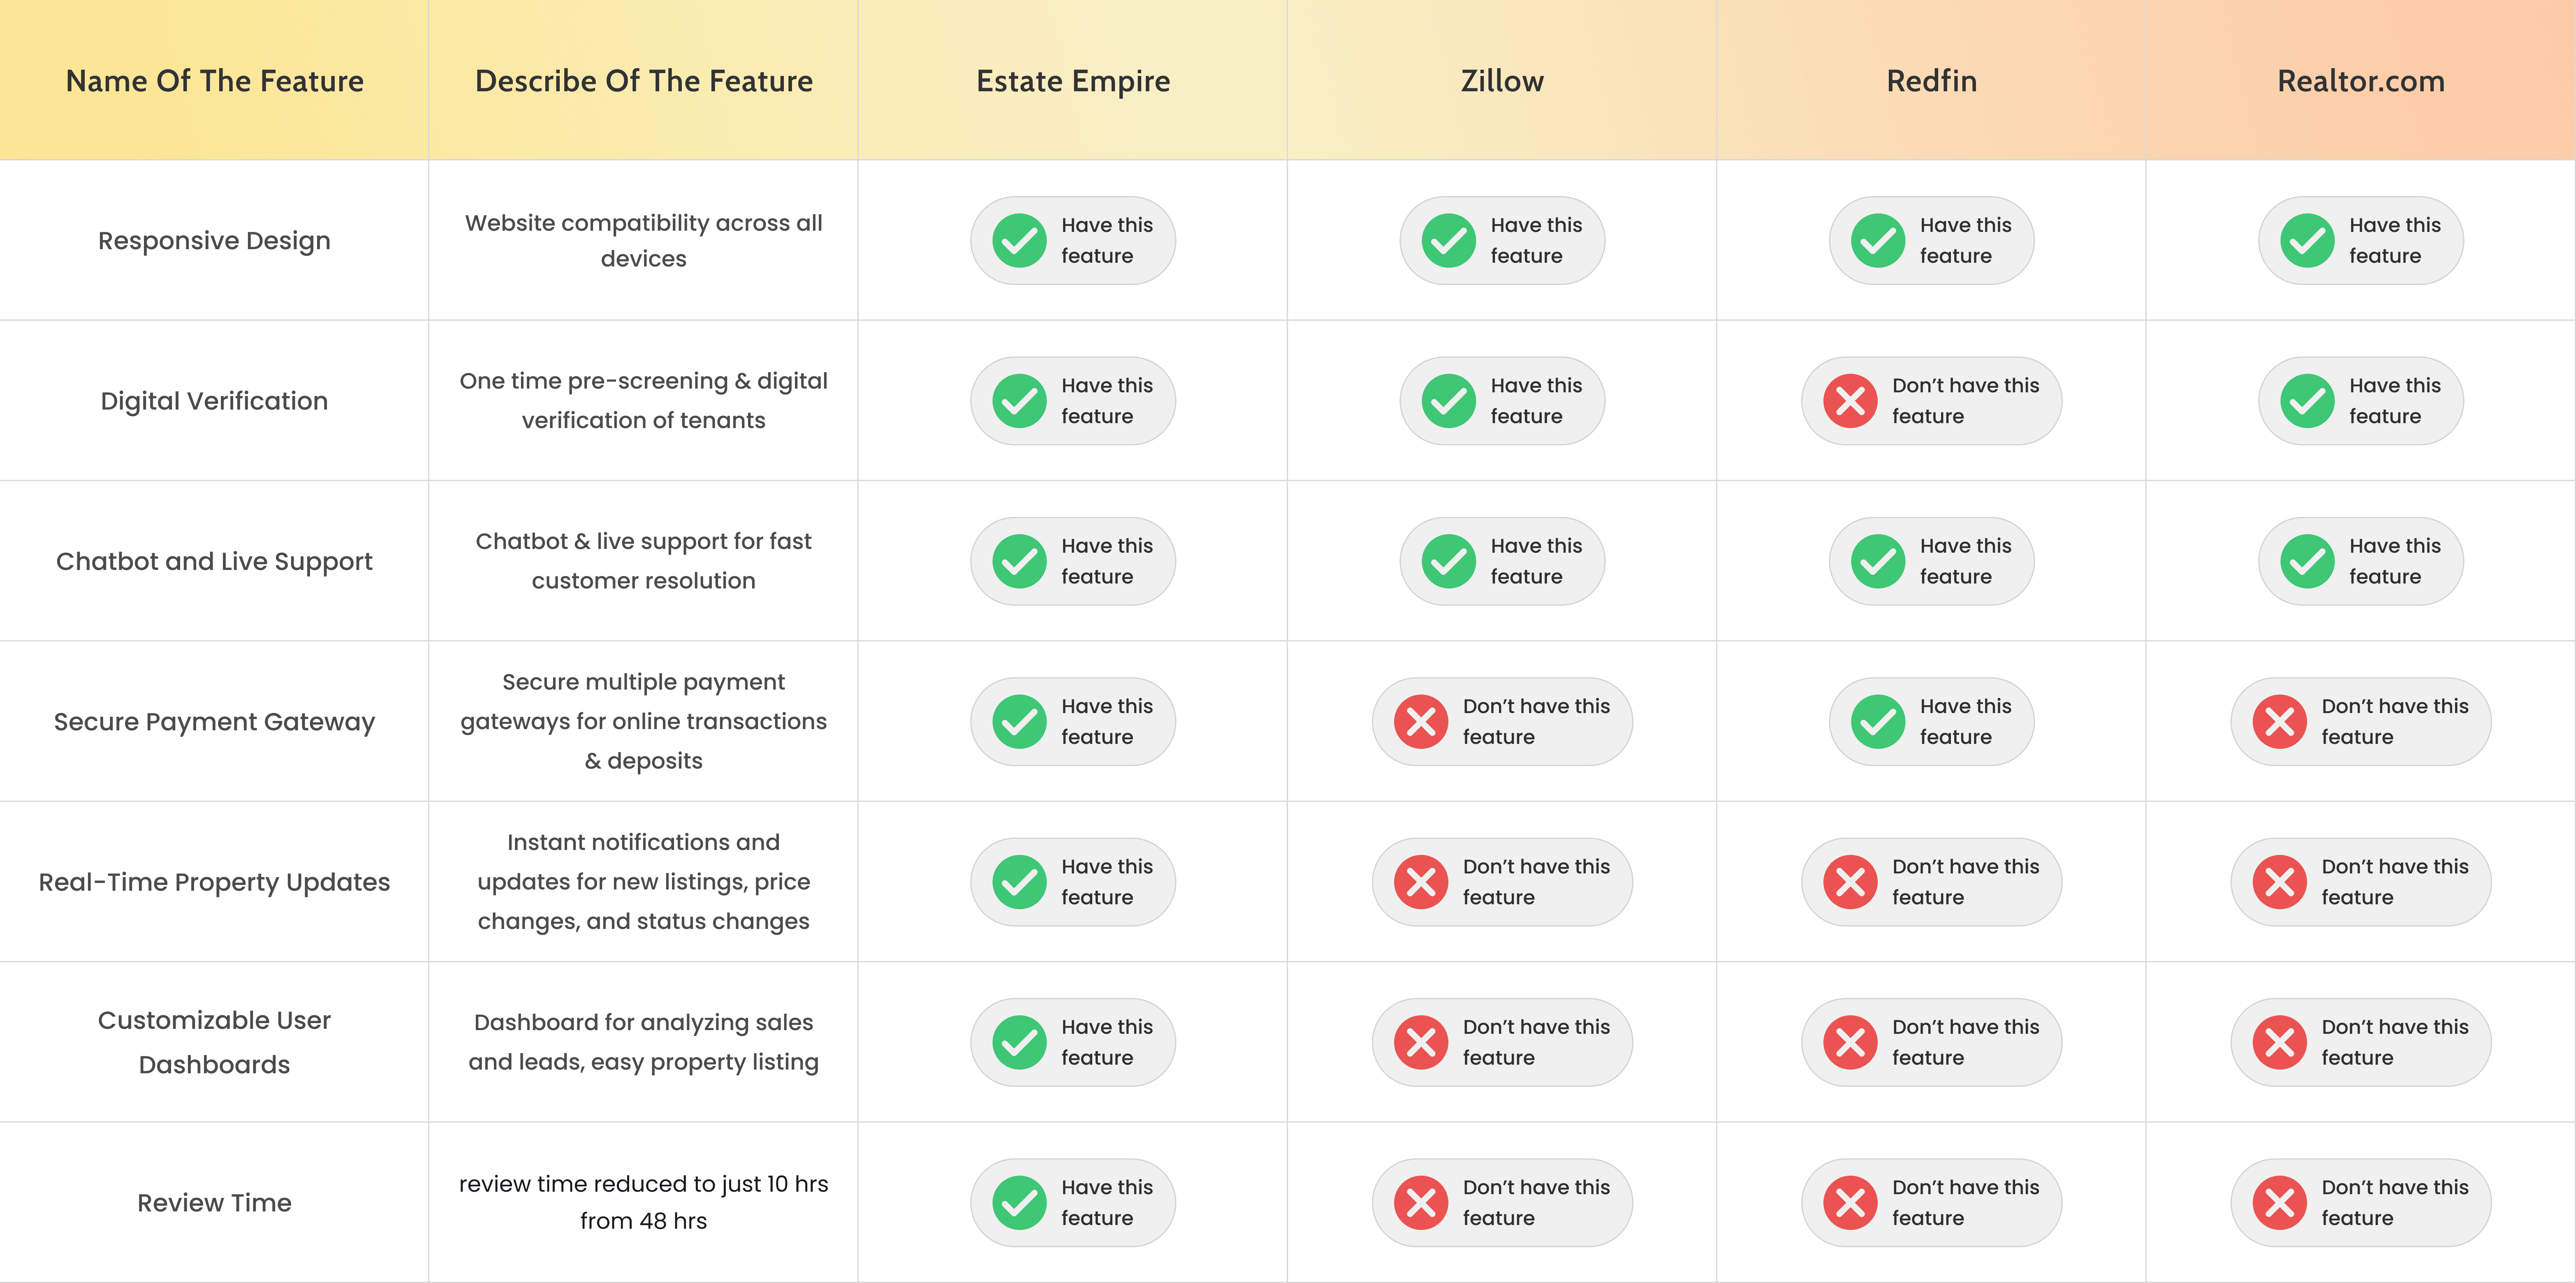Viewport: 2576px width, 1283px height.
Task: Select the Realtor.com column header
Action: point(2361,81)
